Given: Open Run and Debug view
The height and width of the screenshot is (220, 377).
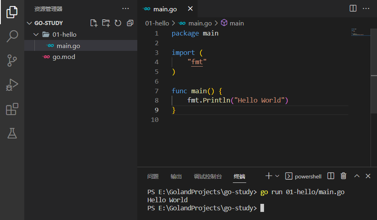Looking at the screenshot, I should [12, 85].
